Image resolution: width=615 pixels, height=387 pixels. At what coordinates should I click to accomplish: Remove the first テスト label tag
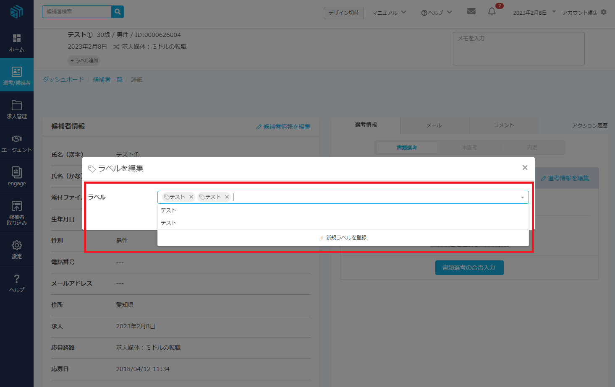pyautogui.click(x=191, y=197)
